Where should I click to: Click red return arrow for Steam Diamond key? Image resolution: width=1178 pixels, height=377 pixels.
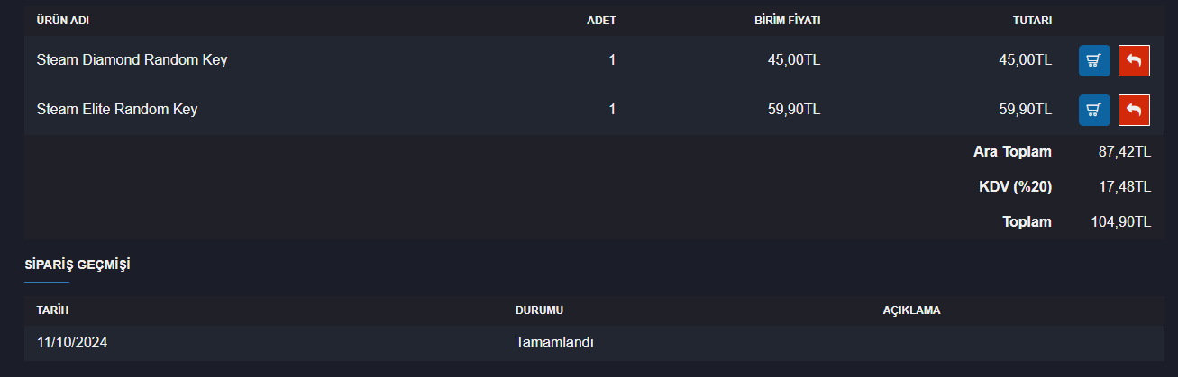(1134, 61)
